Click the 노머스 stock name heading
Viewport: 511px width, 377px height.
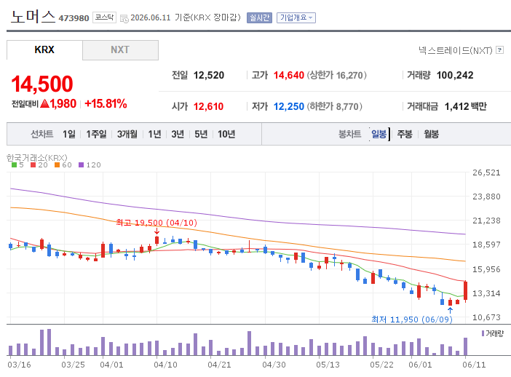pyautogui.click(x=33, y=17)
